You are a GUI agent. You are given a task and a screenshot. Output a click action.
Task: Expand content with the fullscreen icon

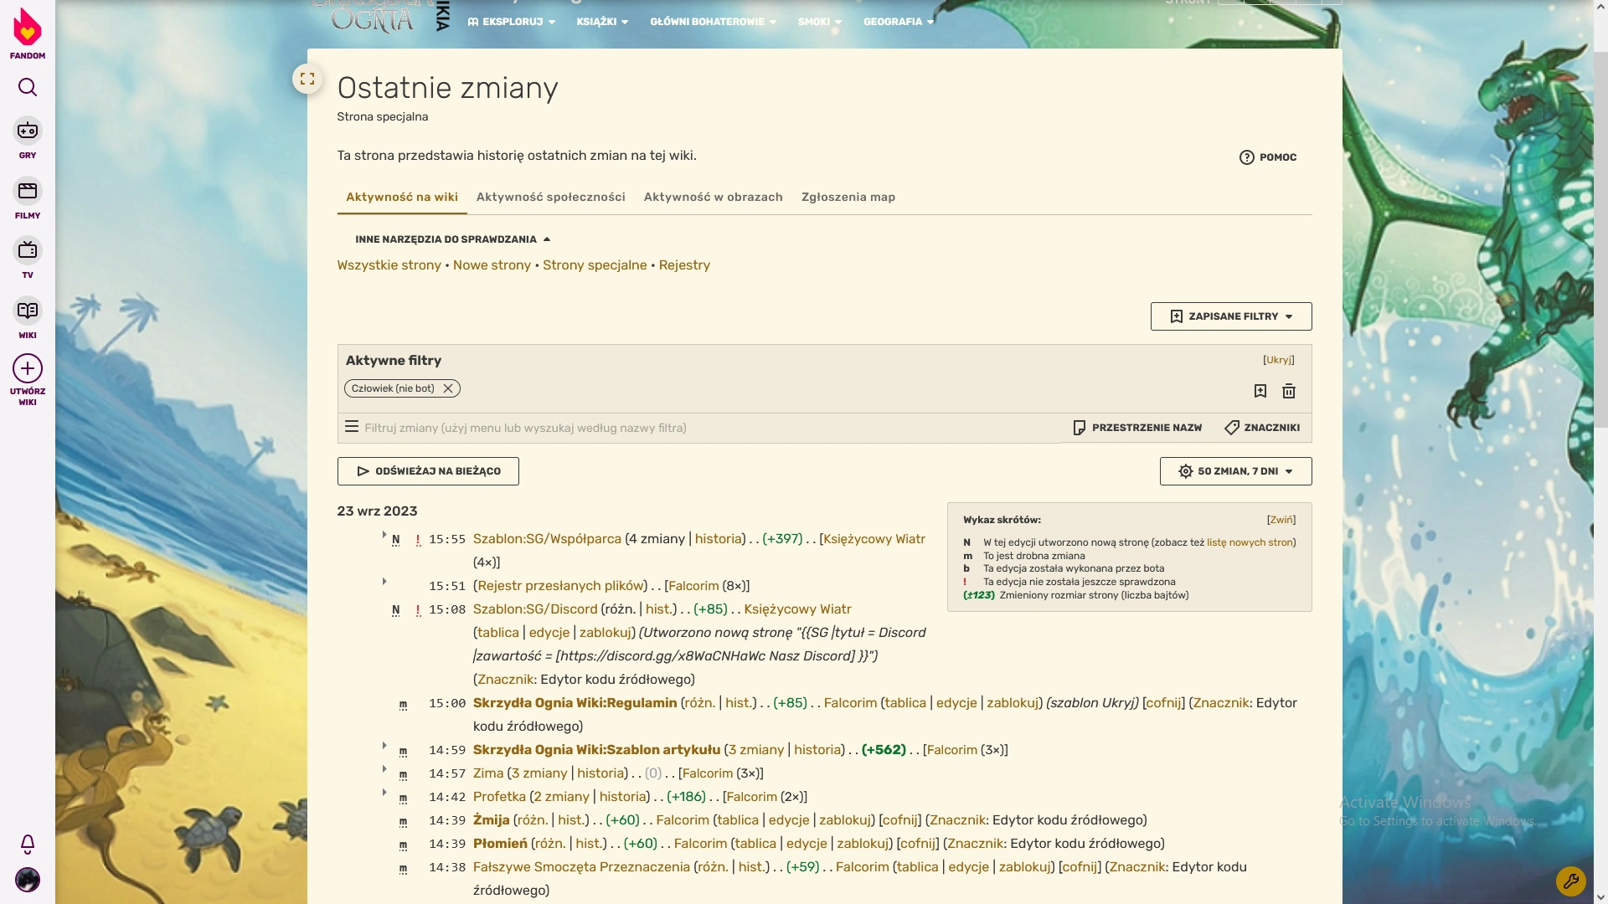(307, 79)
